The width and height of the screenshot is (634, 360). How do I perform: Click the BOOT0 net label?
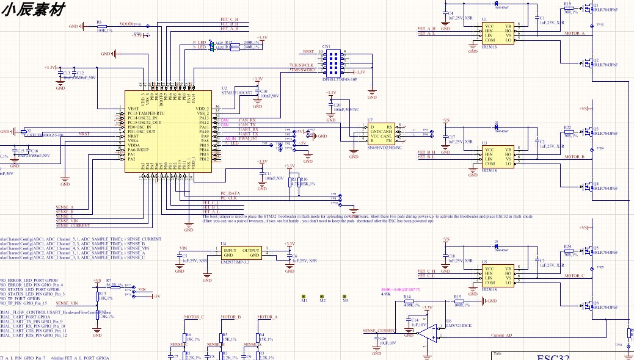click(127, 24)
